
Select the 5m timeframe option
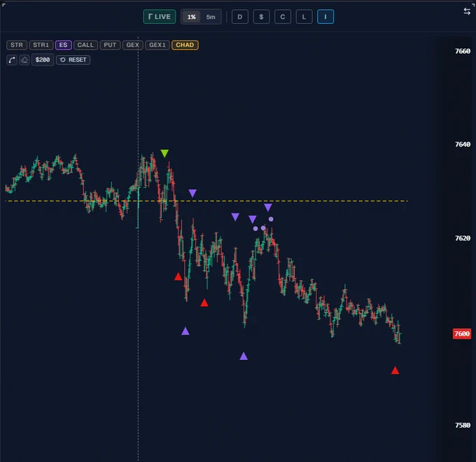[211, 17]
